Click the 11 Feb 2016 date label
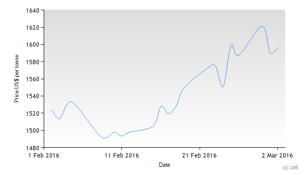The image size is (306, 175). tap(121, 156)
